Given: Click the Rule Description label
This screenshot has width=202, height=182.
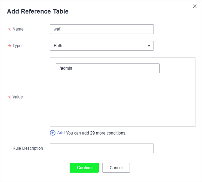Looking at the screenshot, I should point(28,148).
